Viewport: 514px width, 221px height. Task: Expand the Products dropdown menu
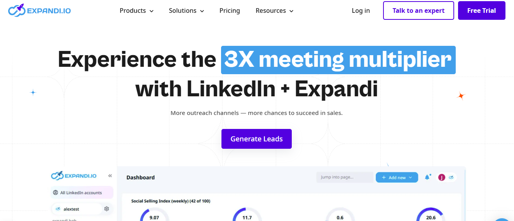click(136, 11)
